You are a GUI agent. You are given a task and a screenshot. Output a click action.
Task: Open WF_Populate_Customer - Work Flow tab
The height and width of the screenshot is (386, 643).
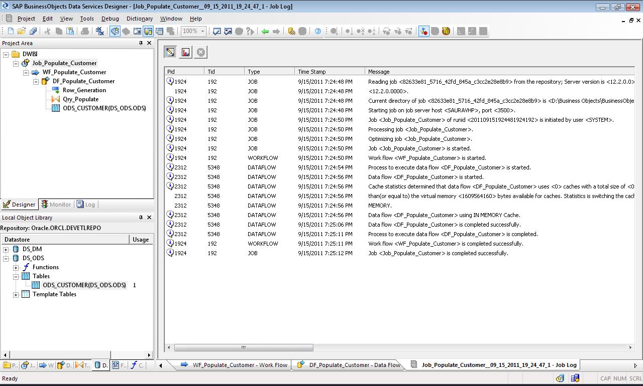coord(234,365)
